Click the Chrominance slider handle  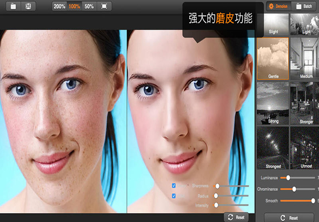(x=294, y=189)
